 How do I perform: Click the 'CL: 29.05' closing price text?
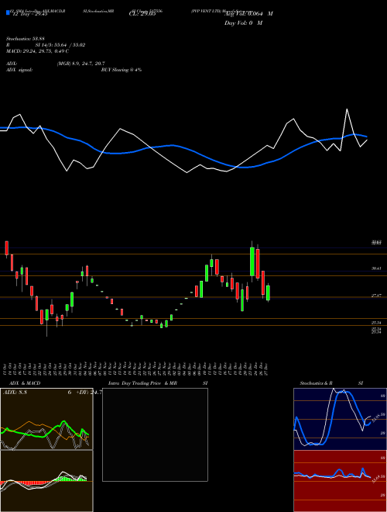point(142,14)
